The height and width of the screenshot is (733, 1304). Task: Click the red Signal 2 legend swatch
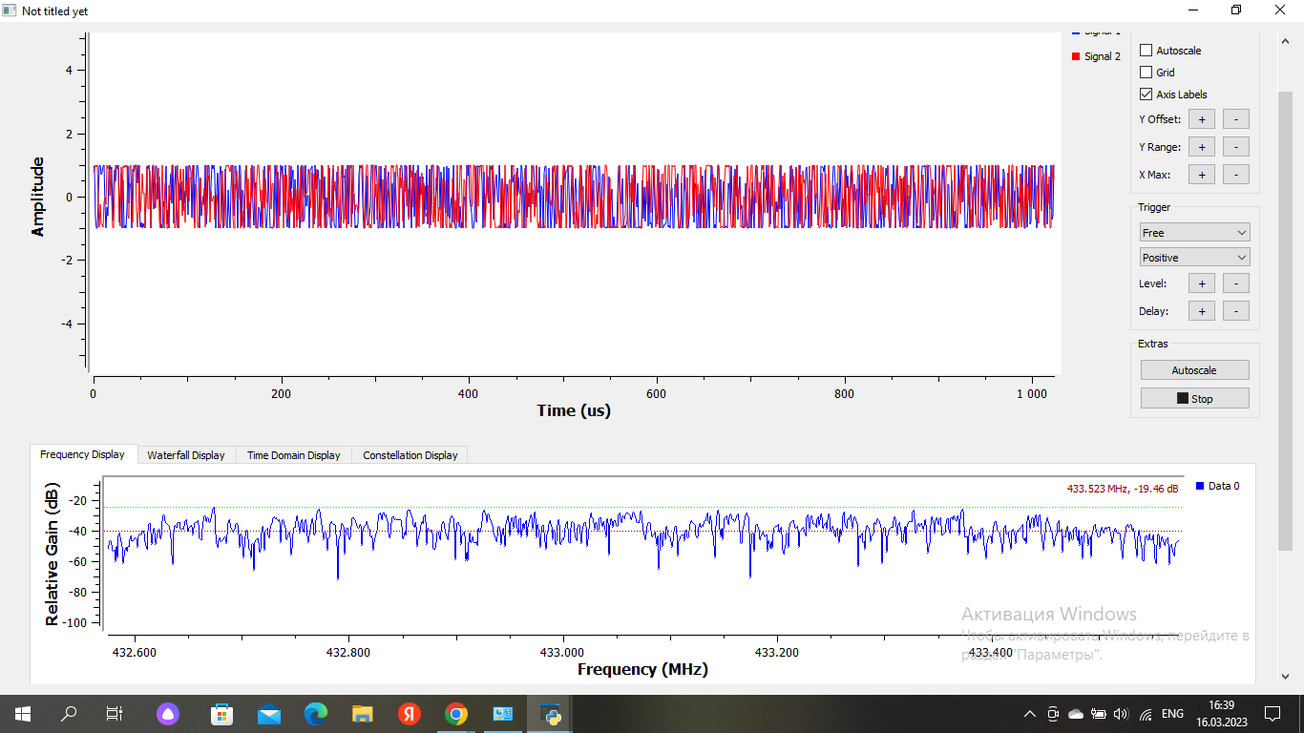pos(1077,56)
